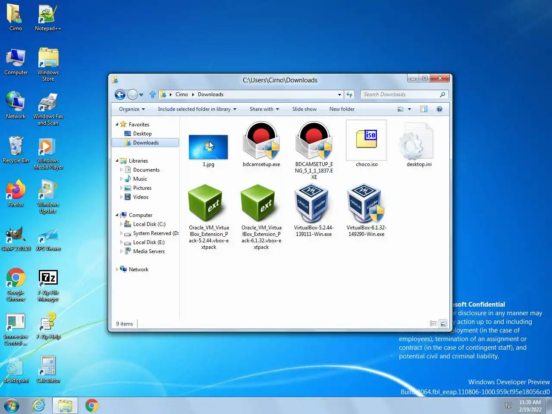Go up one folder level
Screen dimensions: 552x414
coord(153,94)
